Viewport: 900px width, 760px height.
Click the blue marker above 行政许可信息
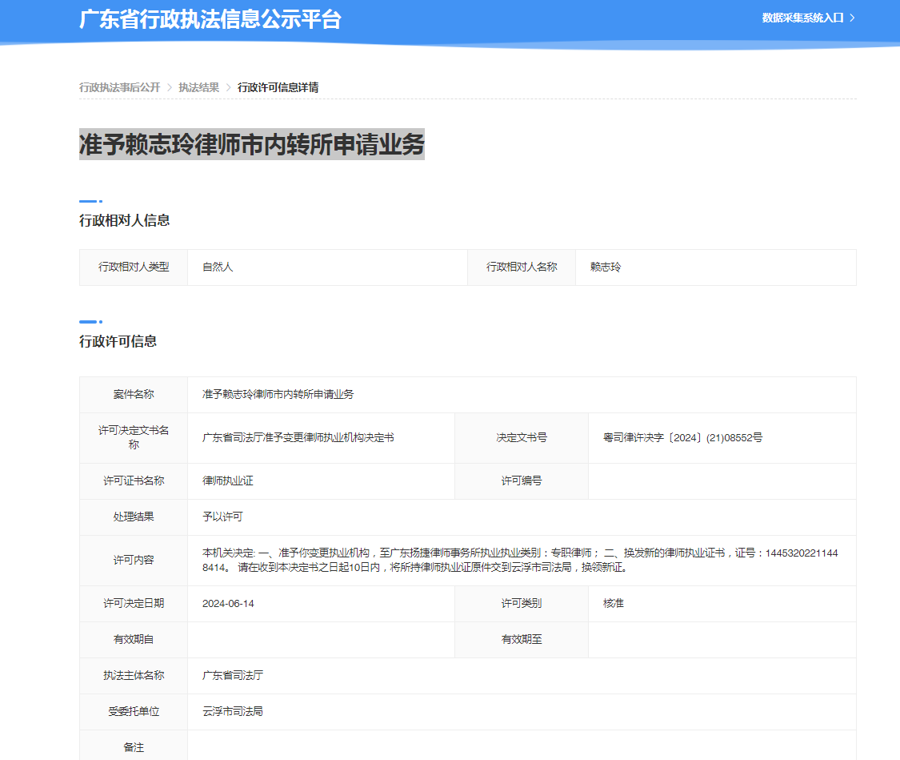(x=90, y=321)
